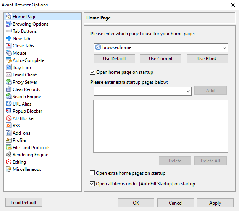This screenshot has height=211, width=239.
Task: Show Miscellaneous options
Action: pos(27,169)
